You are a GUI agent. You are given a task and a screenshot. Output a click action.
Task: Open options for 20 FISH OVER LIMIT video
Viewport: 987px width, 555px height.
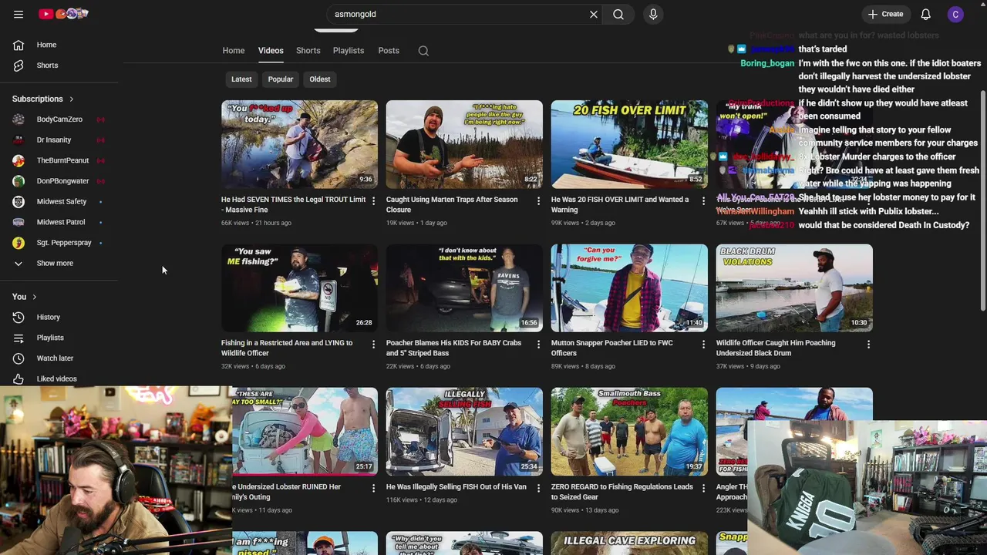coord(703,200)
